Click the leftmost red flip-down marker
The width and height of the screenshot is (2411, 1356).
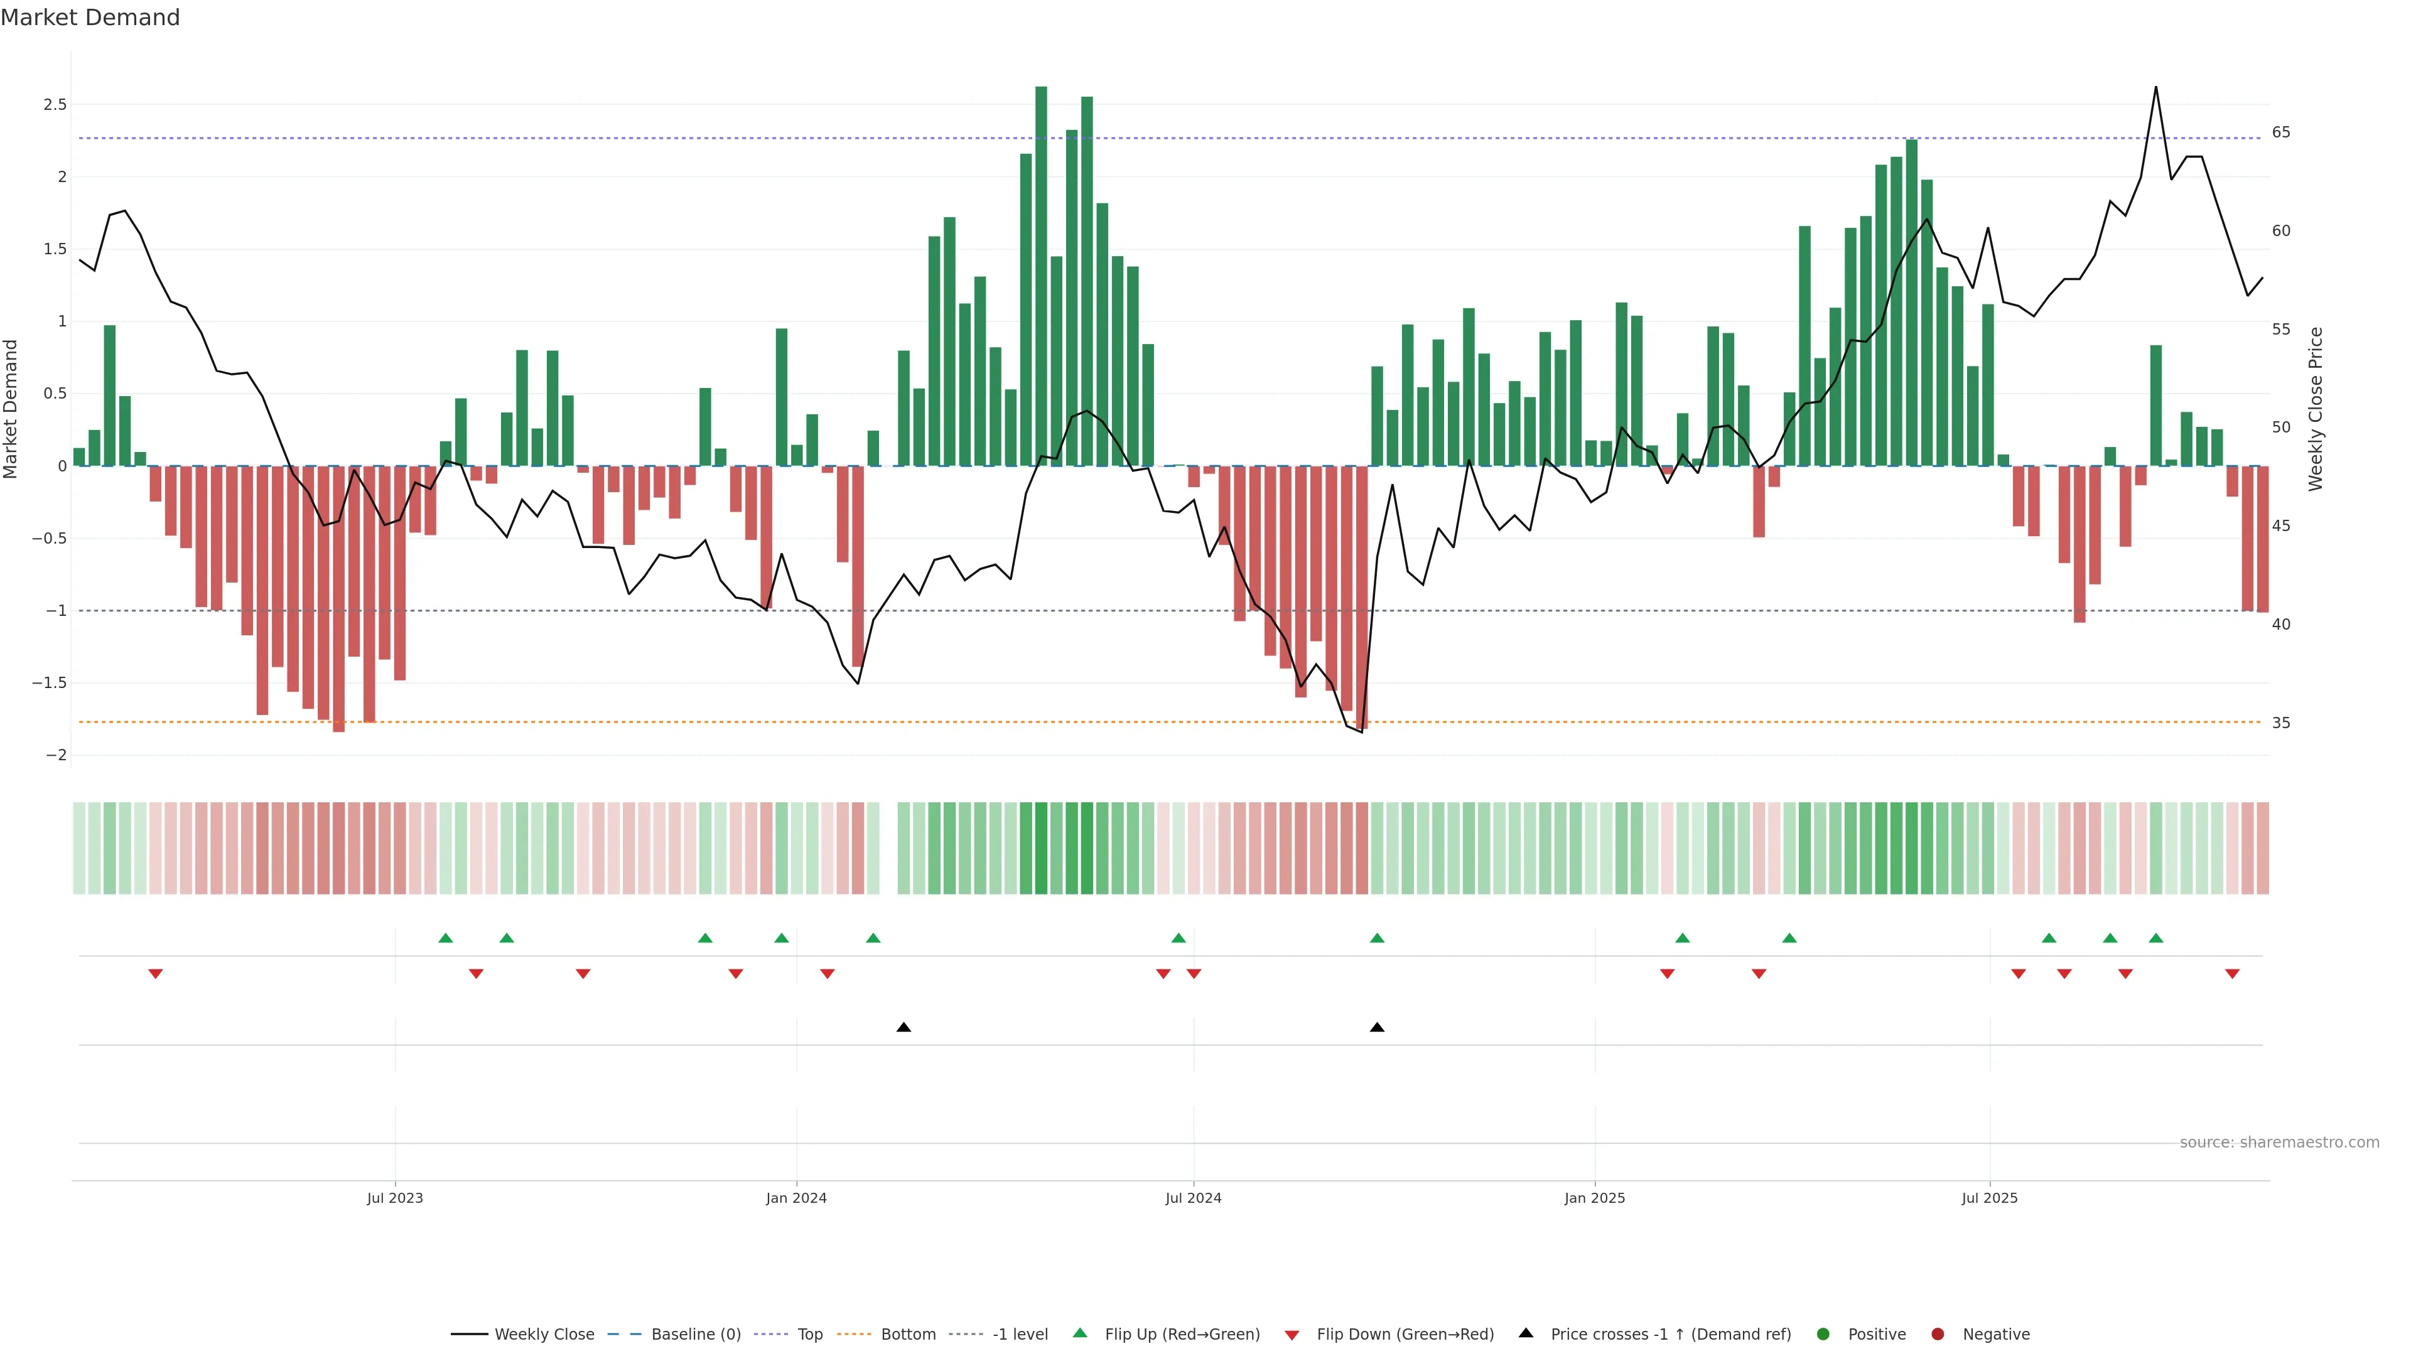point(155,974)
